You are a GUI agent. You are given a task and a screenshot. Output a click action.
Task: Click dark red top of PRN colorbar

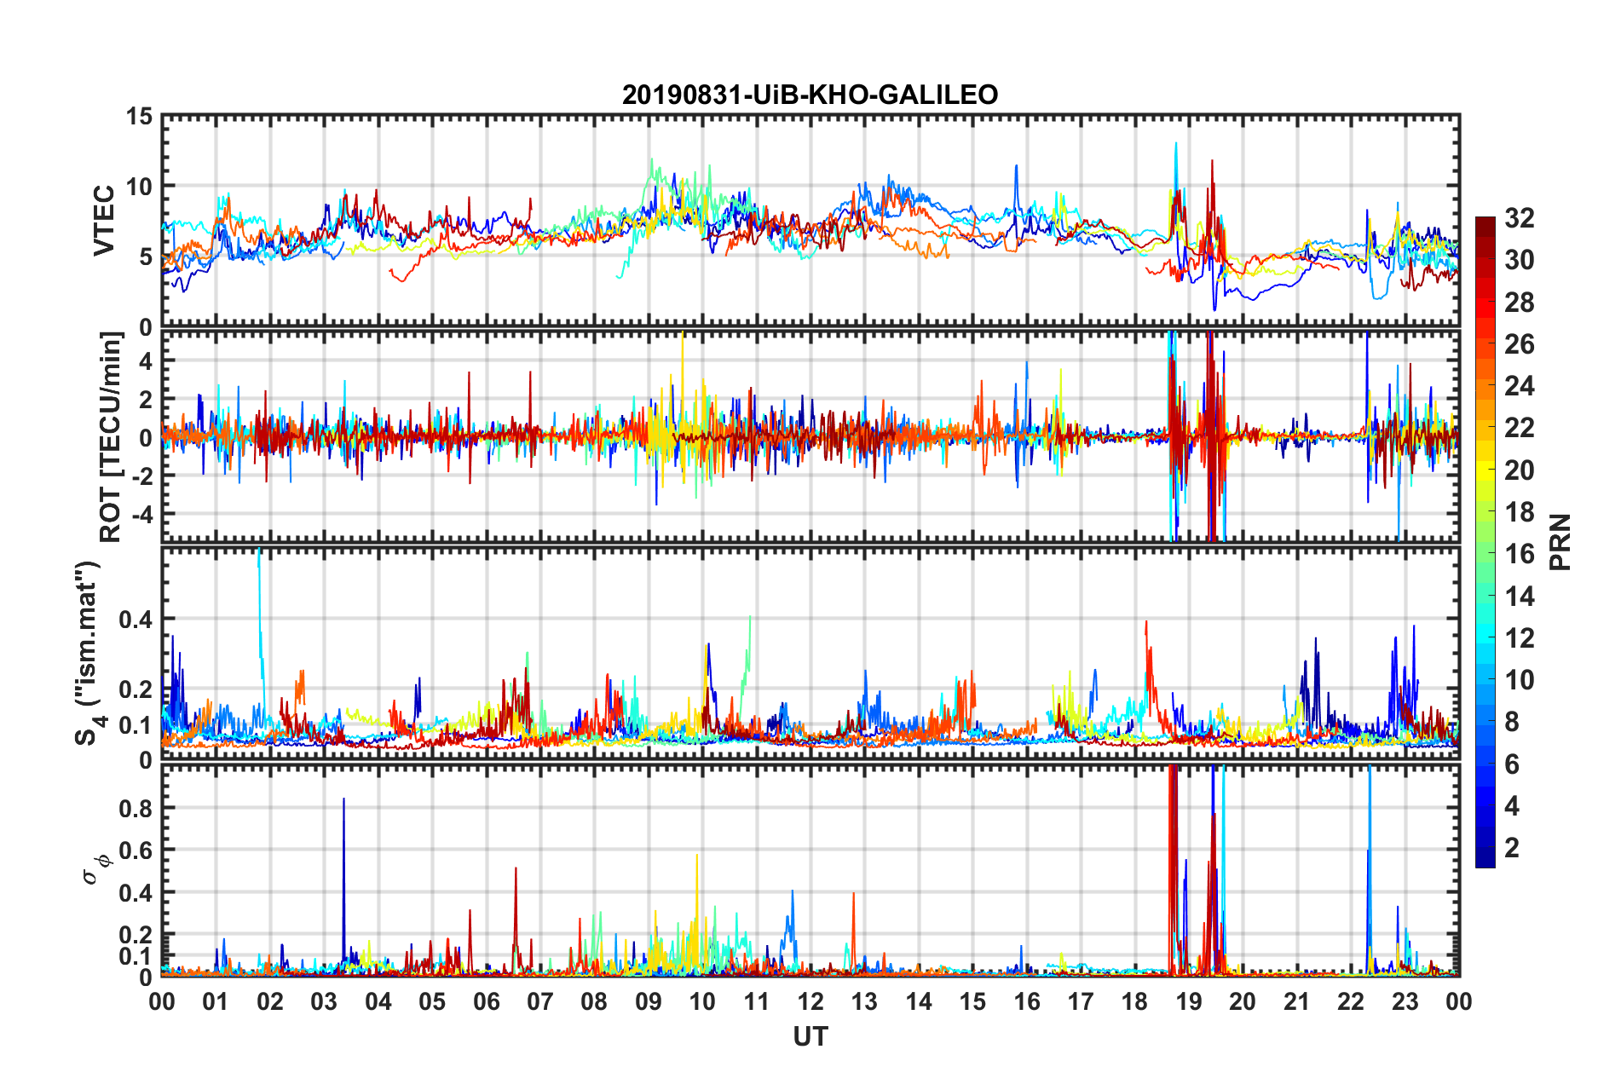(x=1485, y=227)
